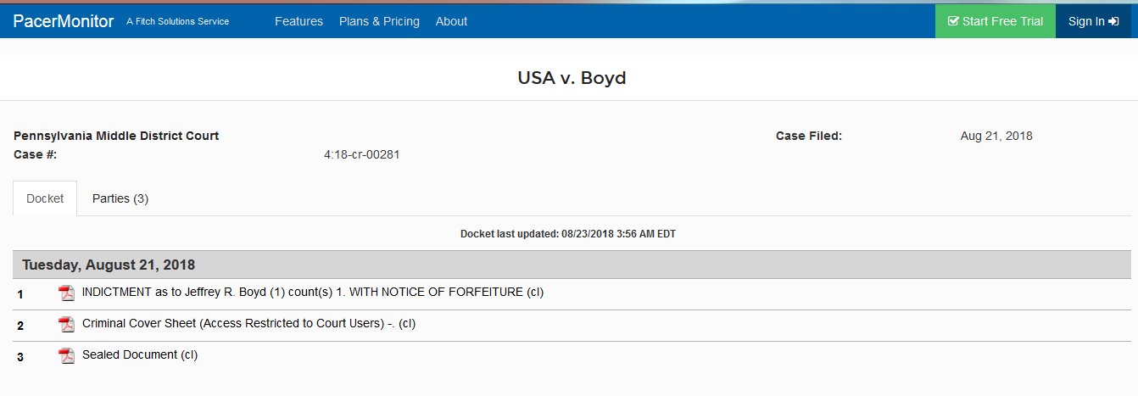
Task: Open the PDF icon for the Indictment entry
Action: (x=66, y=293)
